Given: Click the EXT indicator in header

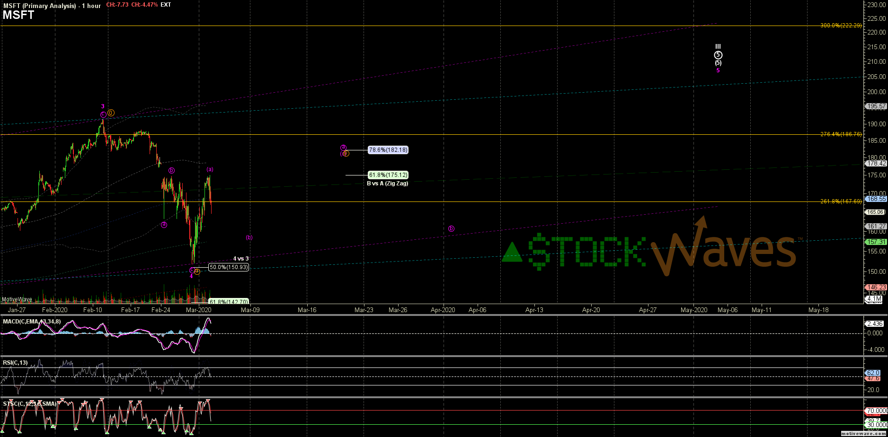Looking at the screenshot, I should 166,5.
